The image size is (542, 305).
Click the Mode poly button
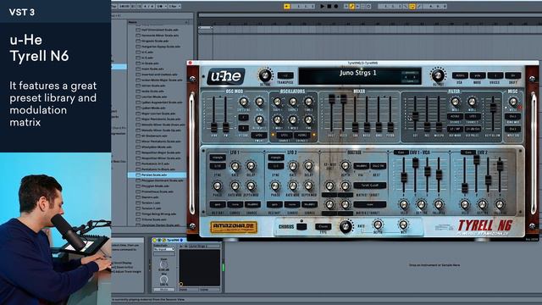(x=478, y=75)
